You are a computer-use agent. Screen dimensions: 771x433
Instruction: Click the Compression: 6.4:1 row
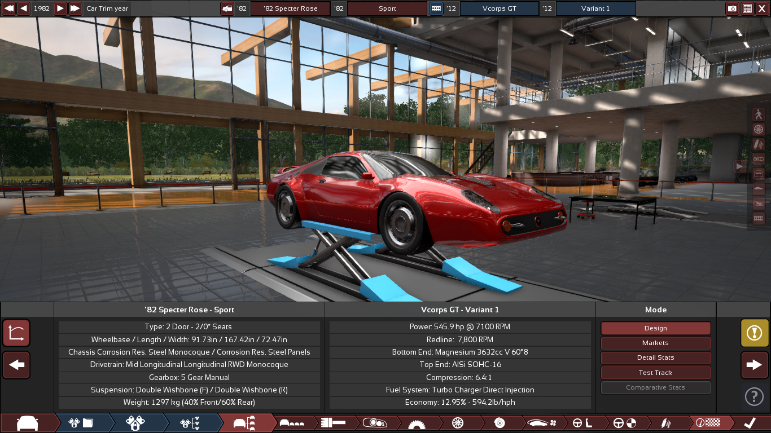[460, 377]
